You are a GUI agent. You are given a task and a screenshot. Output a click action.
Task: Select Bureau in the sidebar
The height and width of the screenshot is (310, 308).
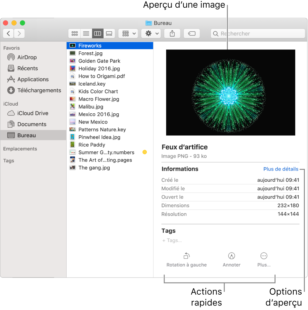tap(33, 135)
